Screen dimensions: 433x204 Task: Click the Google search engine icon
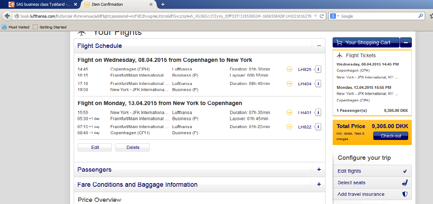pos(333,16)
